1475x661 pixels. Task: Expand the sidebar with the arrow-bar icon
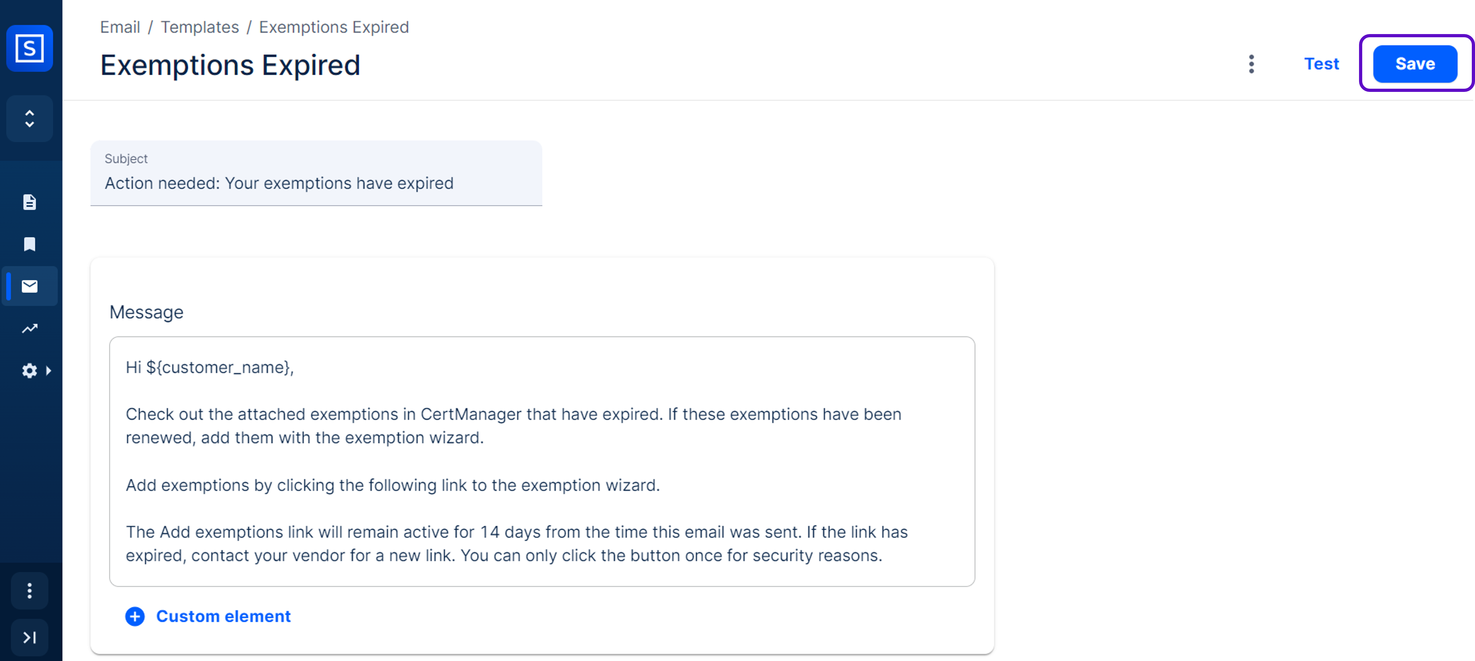point(30,637)
